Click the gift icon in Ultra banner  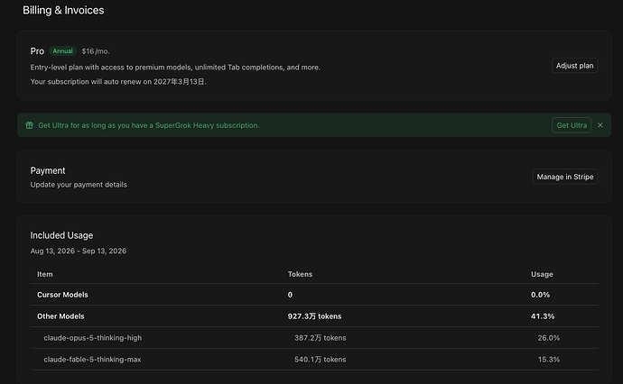tap(29, 125)
